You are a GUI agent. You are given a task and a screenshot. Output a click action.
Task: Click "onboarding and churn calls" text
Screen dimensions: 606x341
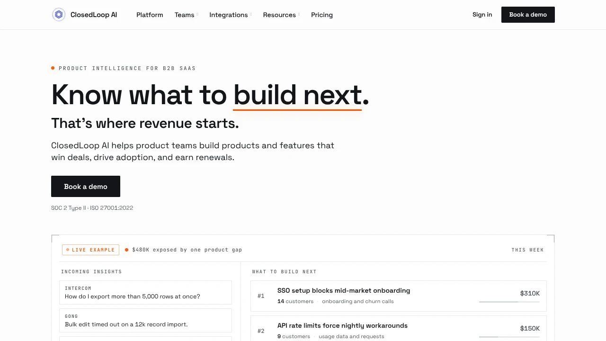358,301
